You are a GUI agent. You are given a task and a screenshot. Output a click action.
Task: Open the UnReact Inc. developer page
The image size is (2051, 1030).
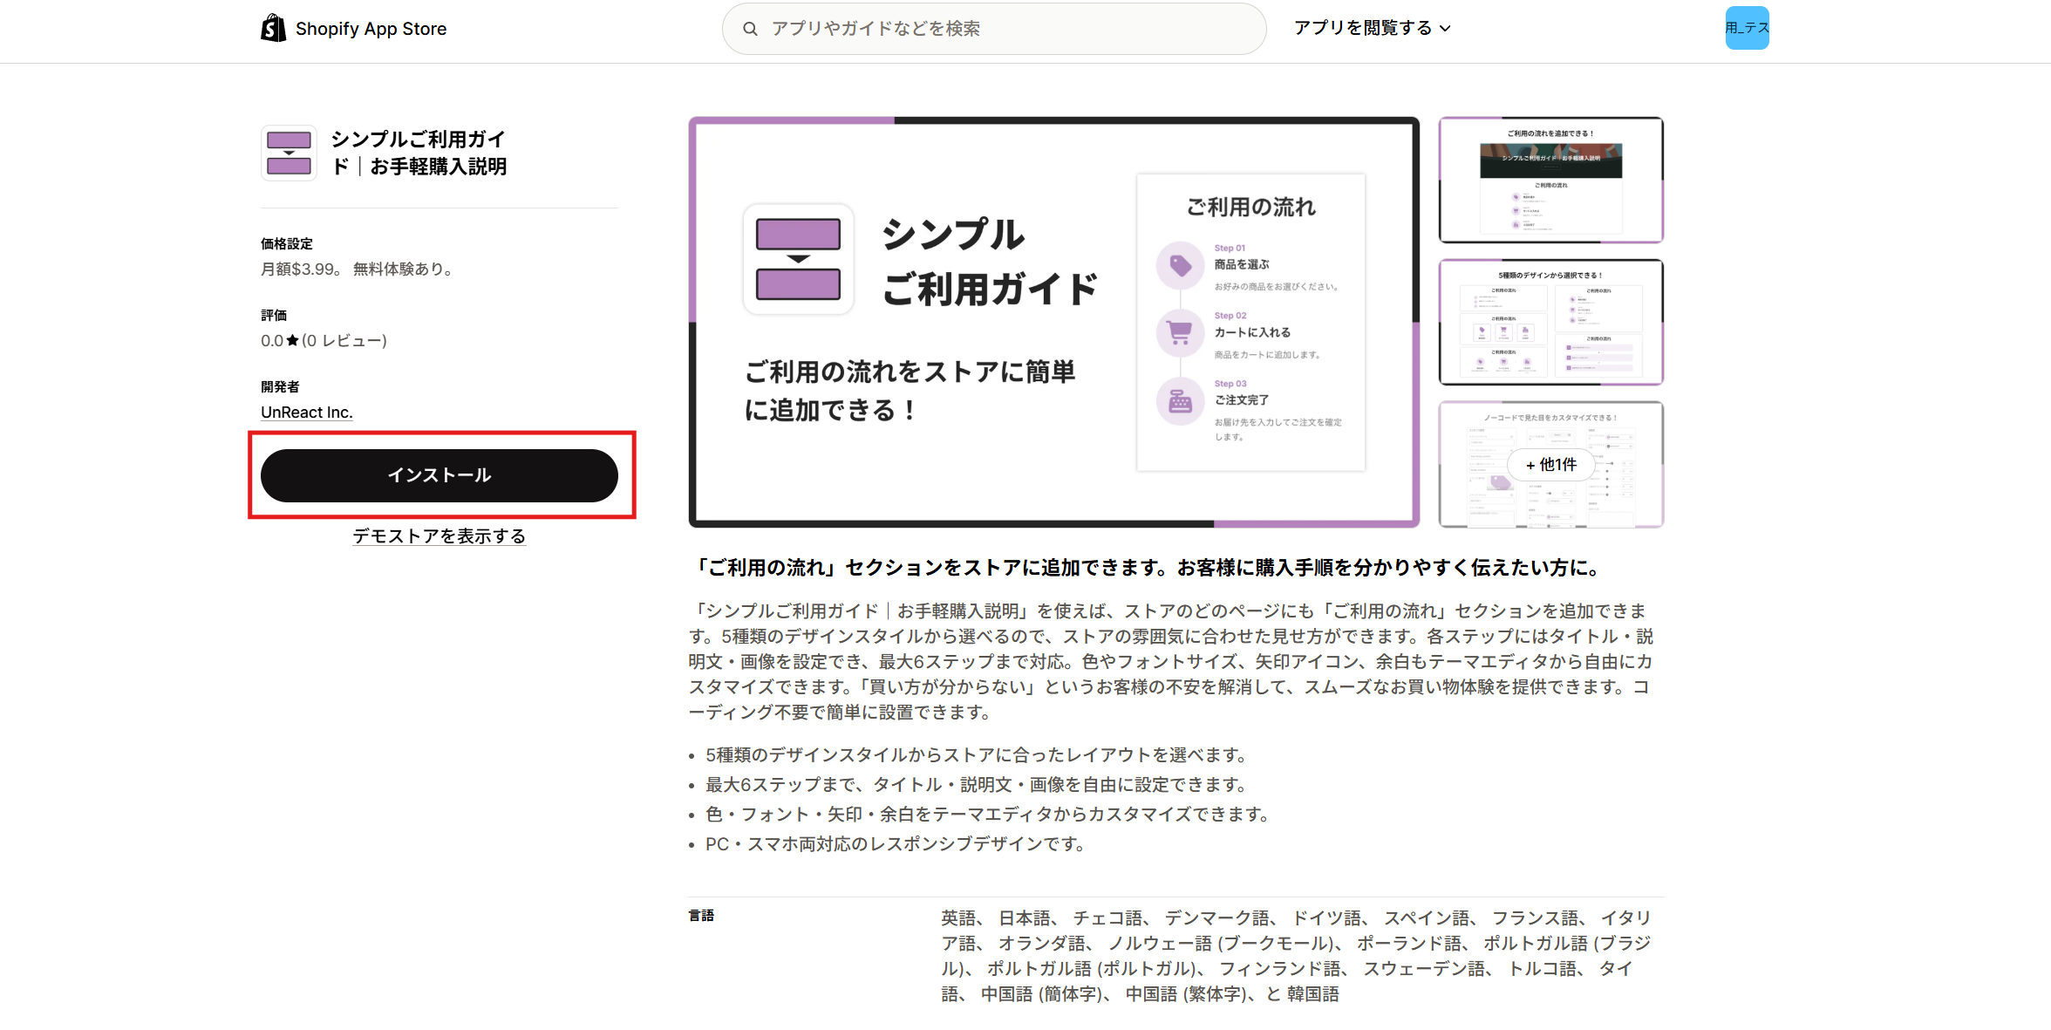(x=306, y=411)
